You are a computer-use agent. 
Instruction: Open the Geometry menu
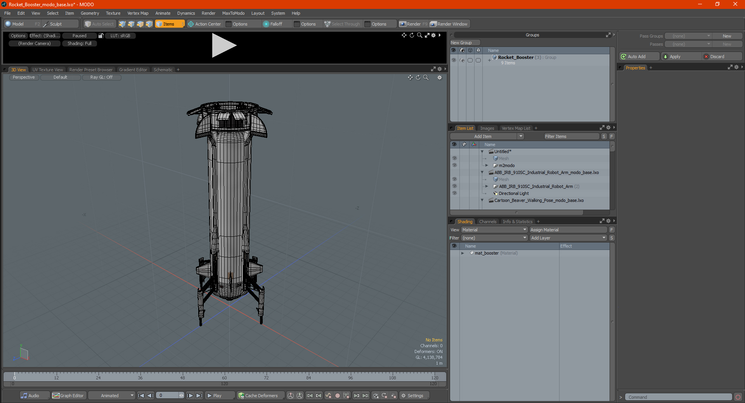pyautogui.click(x=90, y=13)
